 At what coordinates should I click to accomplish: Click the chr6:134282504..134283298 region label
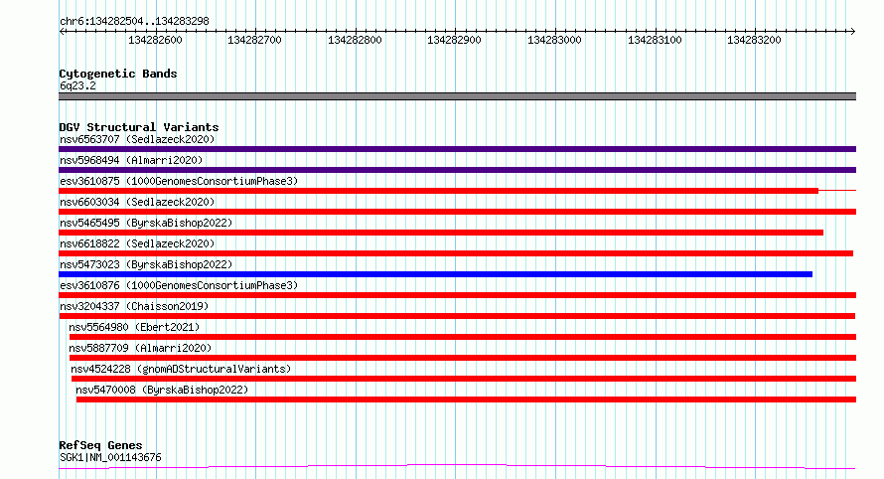click(134, 21)
